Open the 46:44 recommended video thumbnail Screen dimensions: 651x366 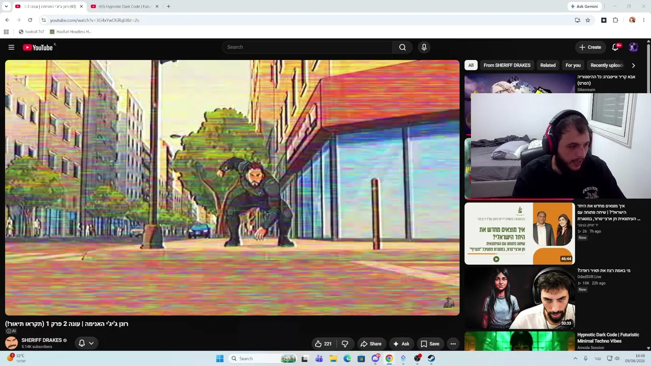519,233
